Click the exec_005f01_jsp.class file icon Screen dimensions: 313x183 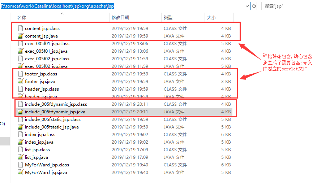(x=20, y=43)
